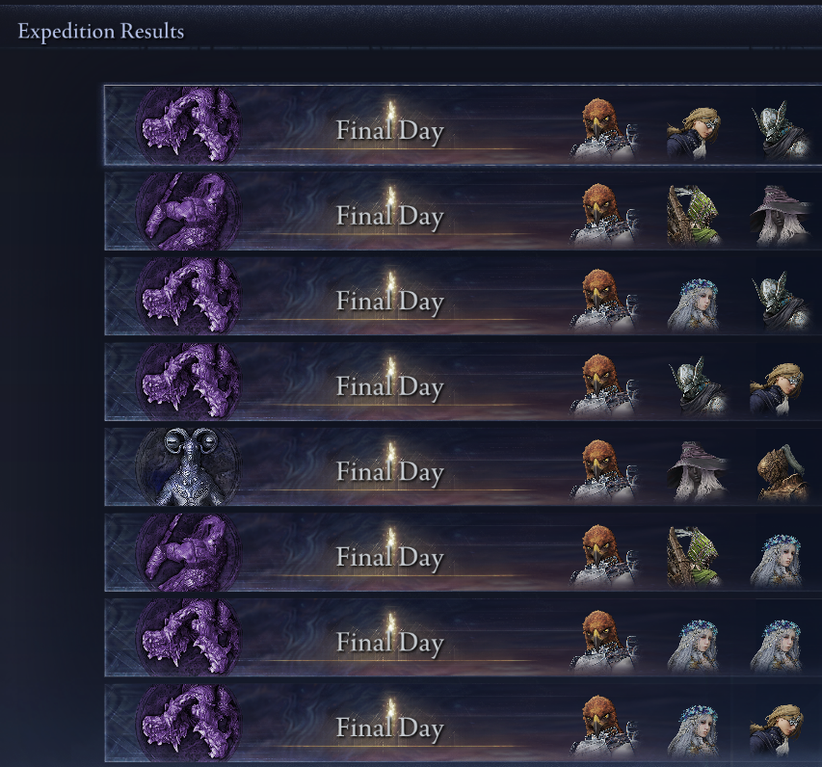Image resolution: width=822 pixels, height=767 pixels.
Task: Click Ironeye portrait next to Revenant
Action: click(694, 557)
